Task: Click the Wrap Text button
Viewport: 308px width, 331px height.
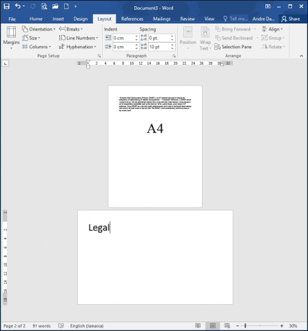Action: (x=205, y=38)
